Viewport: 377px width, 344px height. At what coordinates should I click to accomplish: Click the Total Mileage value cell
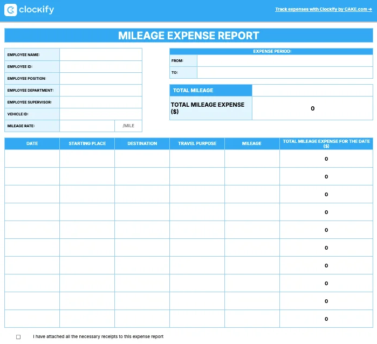(x=313, y=91)
